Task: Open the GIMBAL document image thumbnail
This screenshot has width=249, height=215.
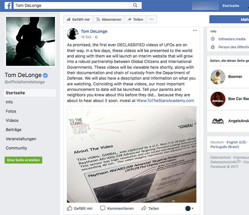Action: pyautogui.click(x=132, y=155)
